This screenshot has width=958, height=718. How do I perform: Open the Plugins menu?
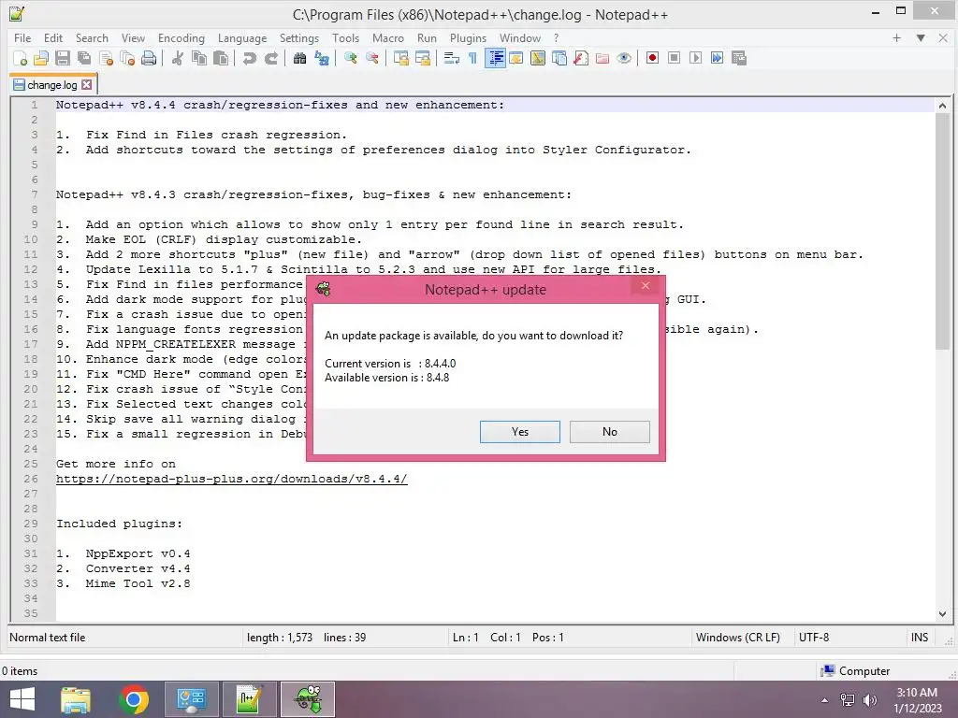pos(468,37)
